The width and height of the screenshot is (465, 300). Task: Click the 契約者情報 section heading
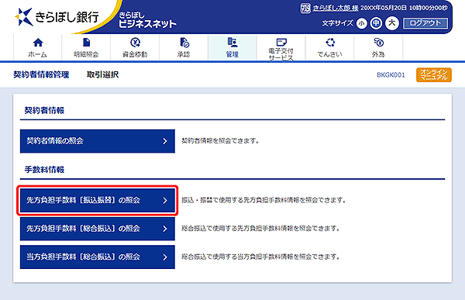coord(44,110)
